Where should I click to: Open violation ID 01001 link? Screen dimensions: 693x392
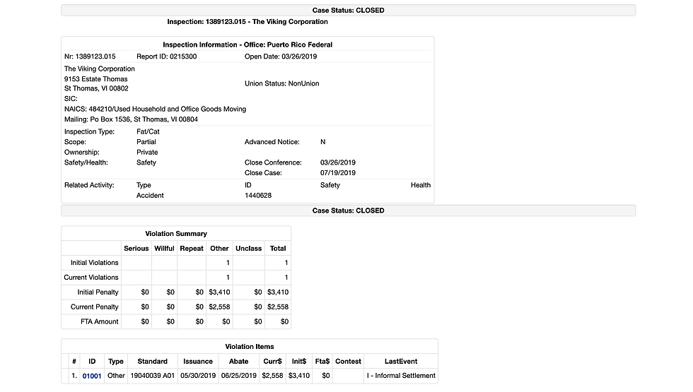tap(92, 376)
